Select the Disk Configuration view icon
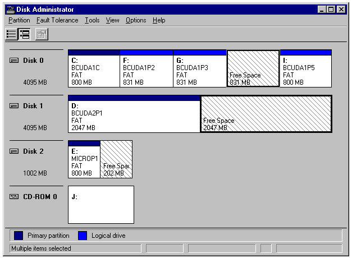The height and width of the screenshot is (258, 352). pyautogui.click(x=24, y=34)
